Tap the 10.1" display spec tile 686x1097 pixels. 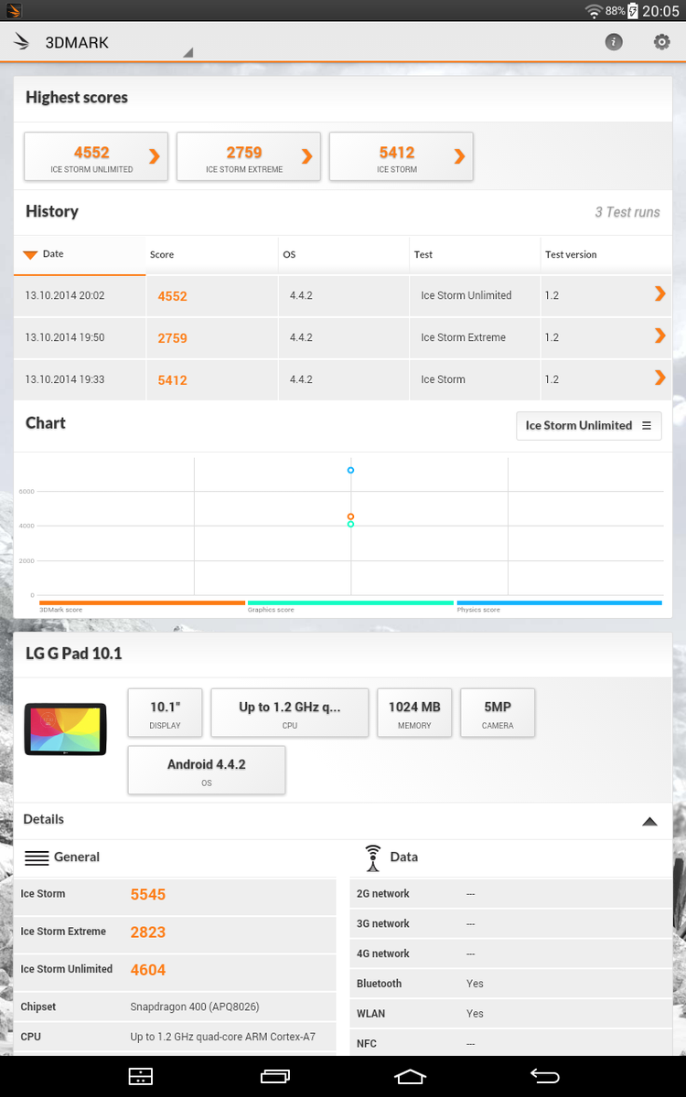pyautogui.click(x=165, y=713)
